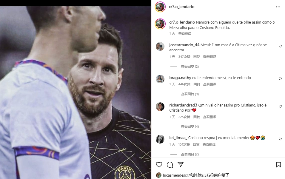View the 446 likes on braga.nathy's comment
285x179 pixels.
click(x=184, y=84)
